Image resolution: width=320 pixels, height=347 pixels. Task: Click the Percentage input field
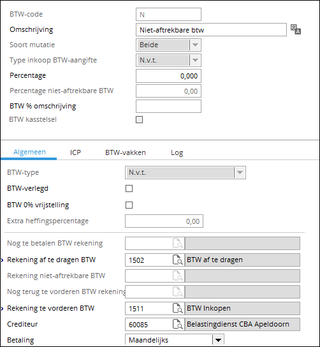(168, 76)
